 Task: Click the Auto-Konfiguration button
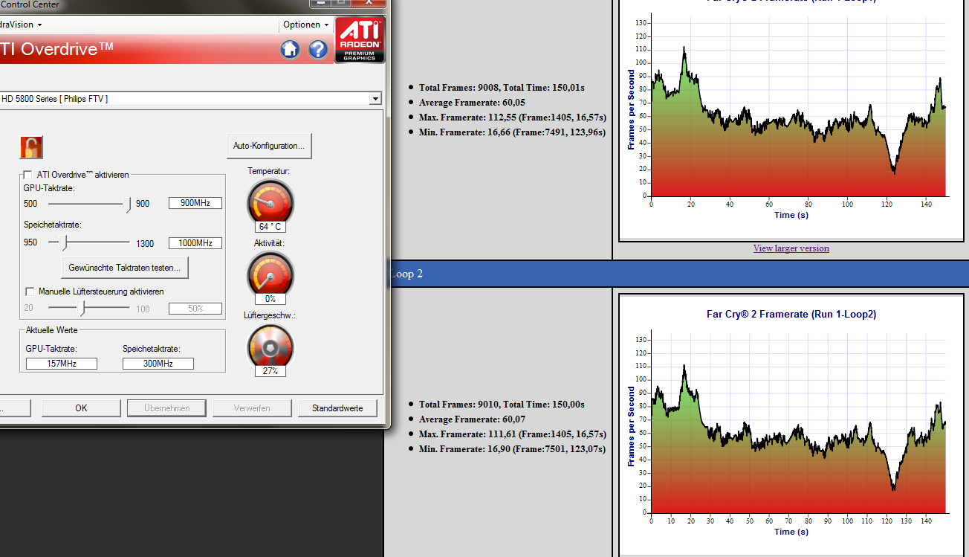(x=269, y=146)
